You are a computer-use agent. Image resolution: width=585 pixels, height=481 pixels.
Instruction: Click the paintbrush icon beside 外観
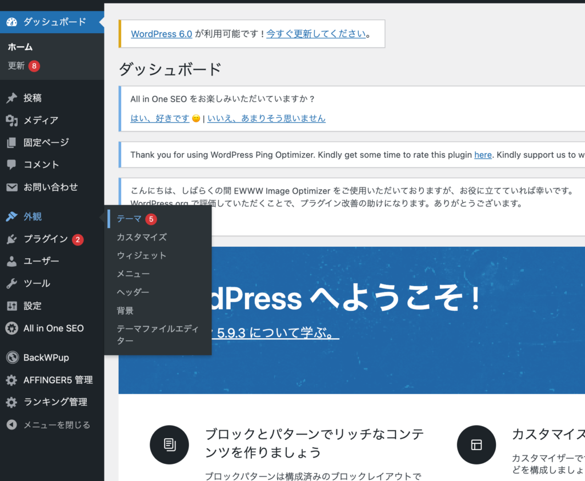tap(11, 217)
